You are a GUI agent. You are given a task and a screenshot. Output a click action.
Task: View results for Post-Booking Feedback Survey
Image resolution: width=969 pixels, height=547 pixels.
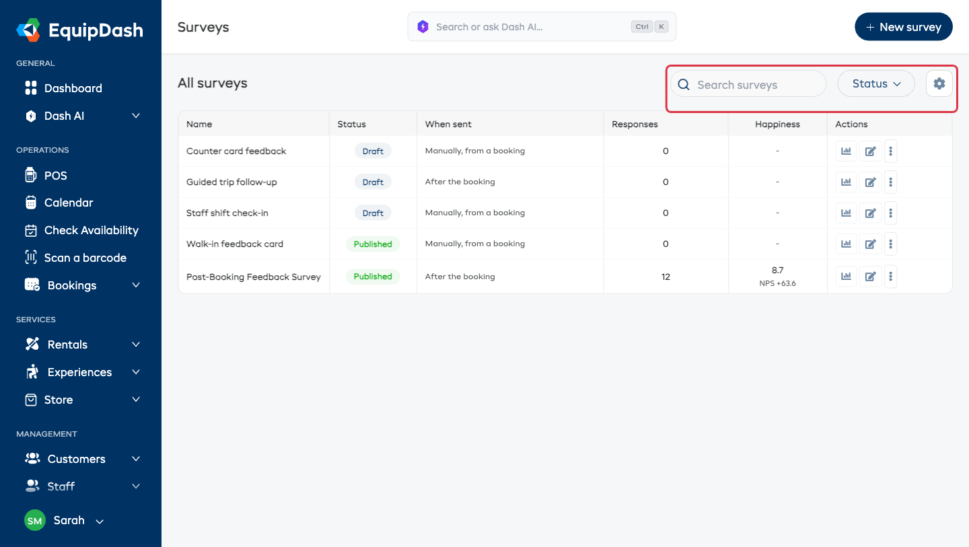tap(846, 277)
